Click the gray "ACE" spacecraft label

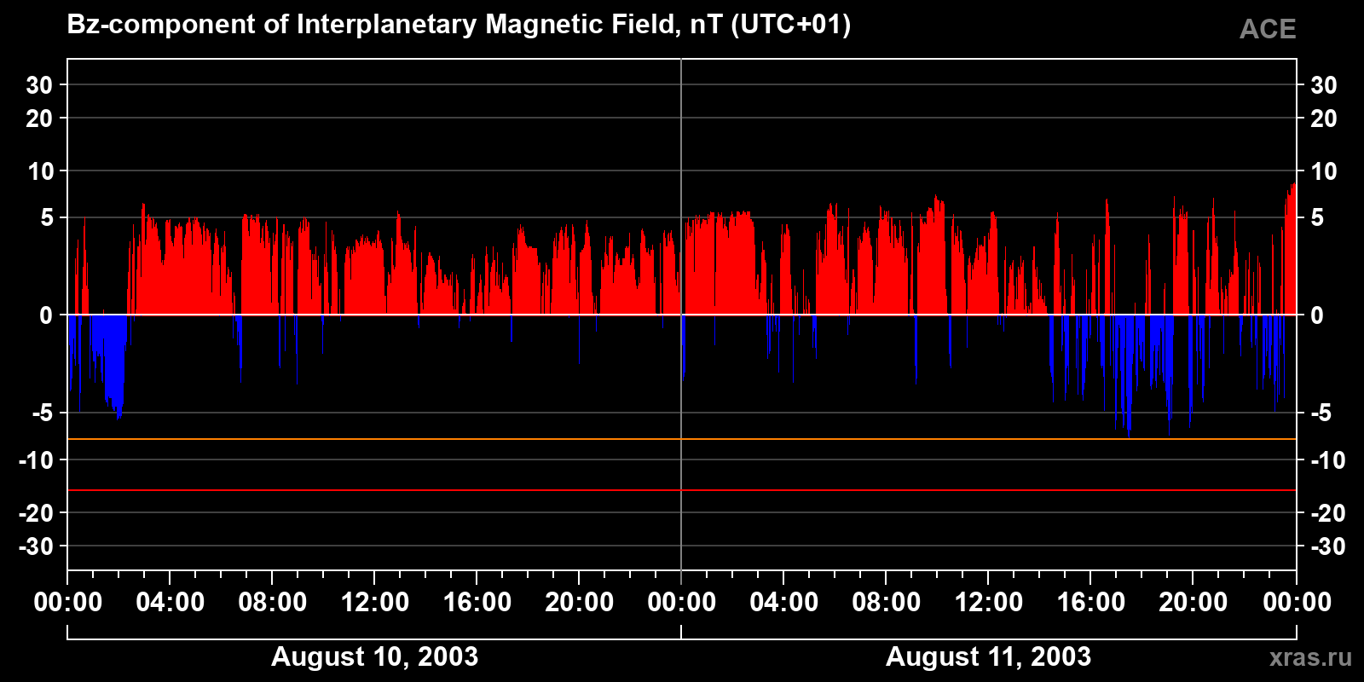click(x=1268, y=29)
